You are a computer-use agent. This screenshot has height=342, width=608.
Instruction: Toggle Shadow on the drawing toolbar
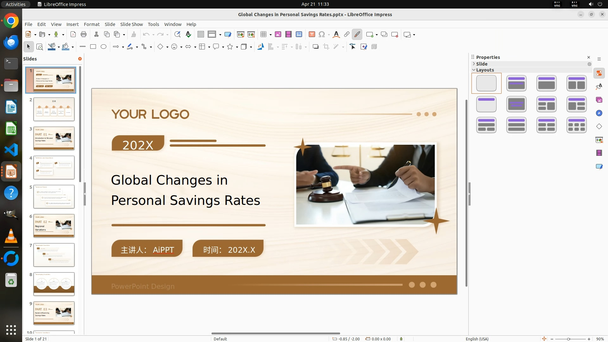315,47
